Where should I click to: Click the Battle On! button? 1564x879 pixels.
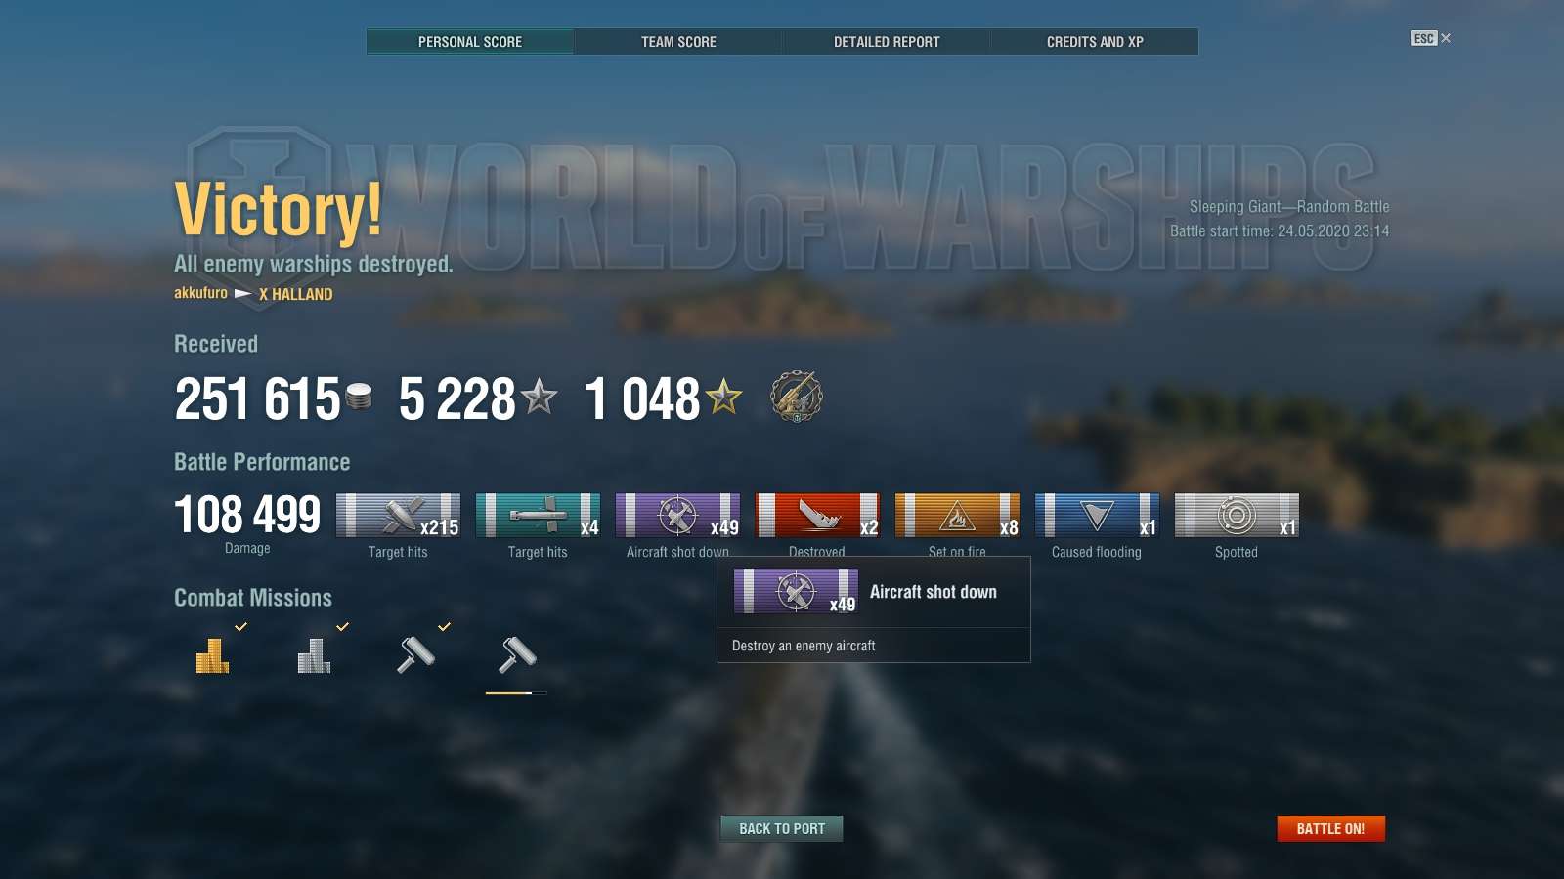1330,828
